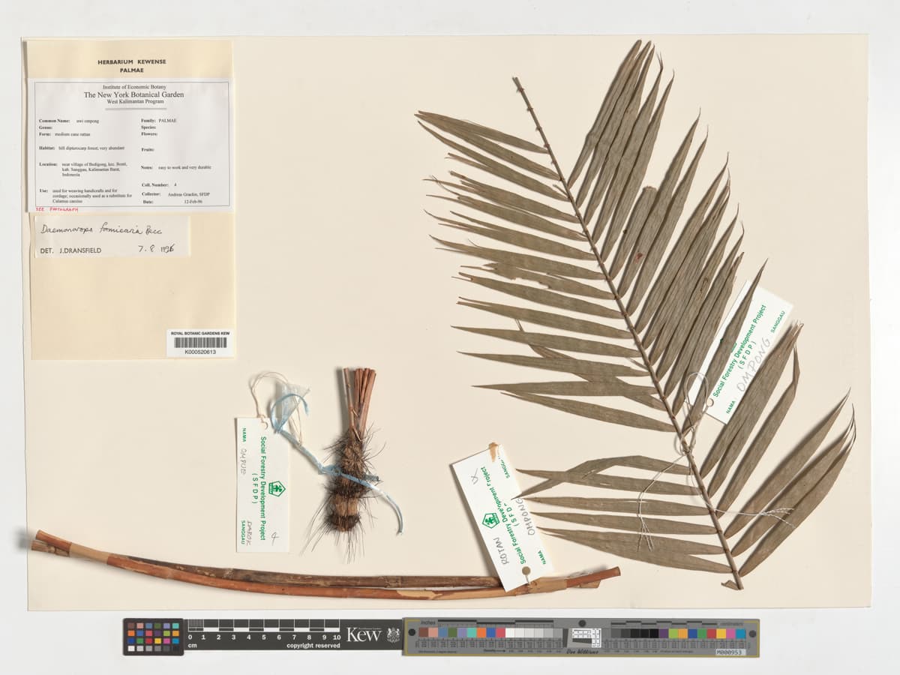Click the Kew logo on the scale bar

(x=364, y=634)
